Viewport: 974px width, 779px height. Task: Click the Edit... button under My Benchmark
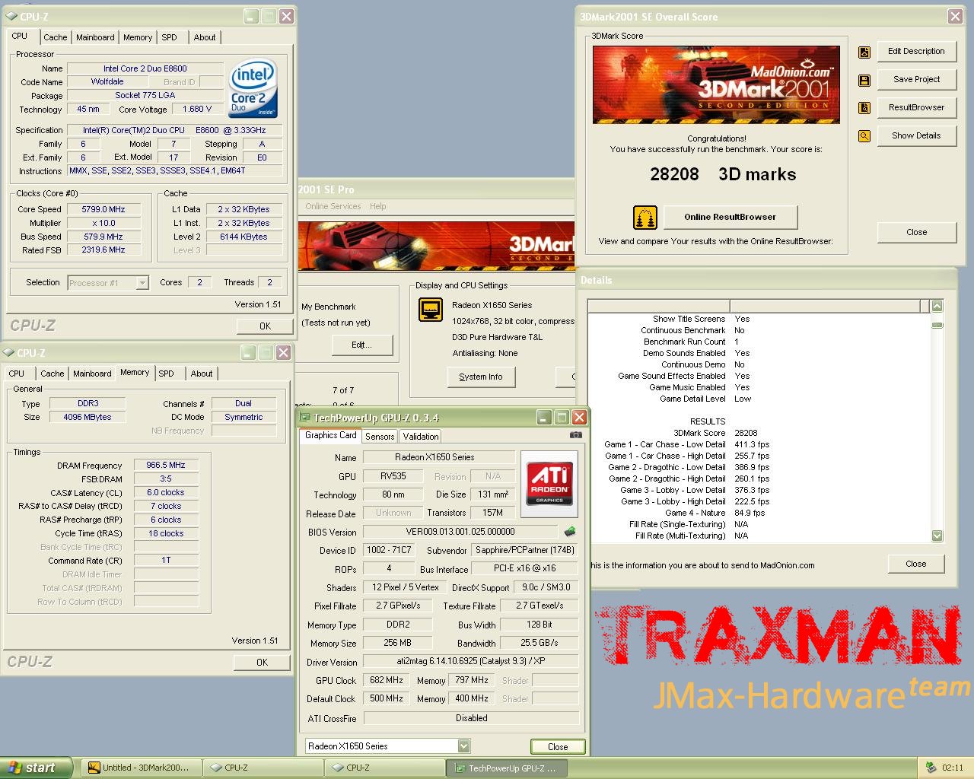point(362,345)
